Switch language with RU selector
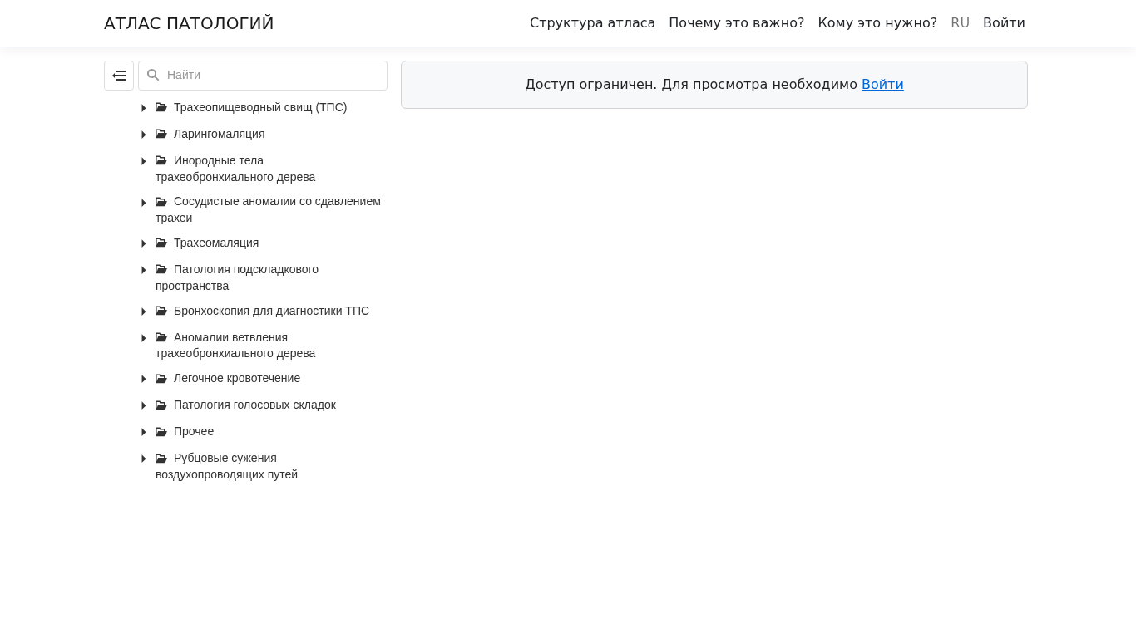The width and height of the screenshot is (1136, 638). coord(960,23)
